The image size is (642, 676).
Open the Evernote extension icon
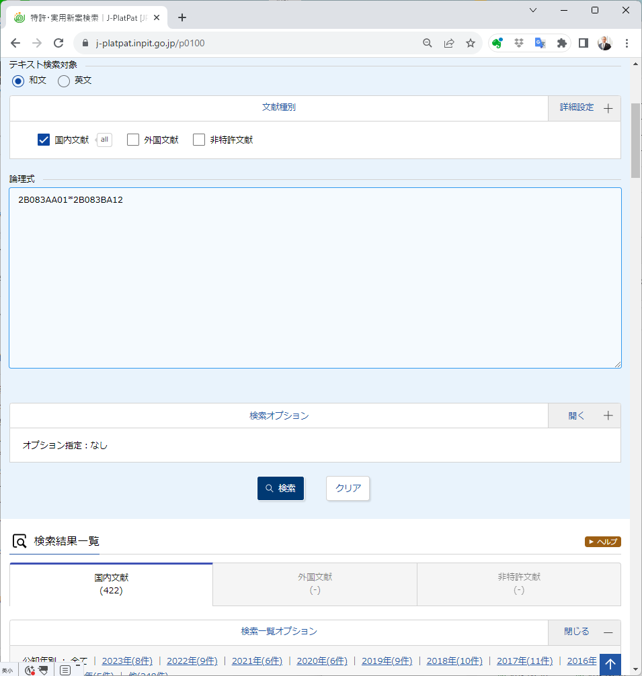tap(497, 43)
